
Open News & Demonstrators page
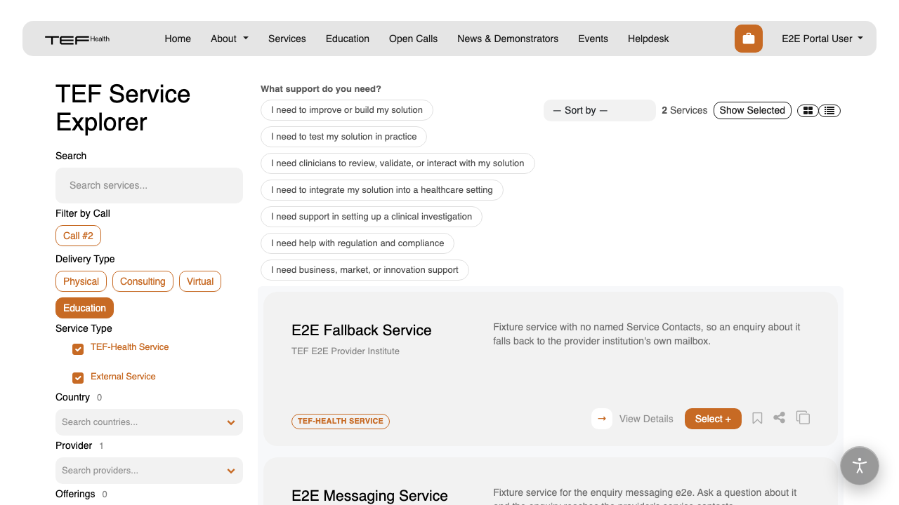[508, 39]
